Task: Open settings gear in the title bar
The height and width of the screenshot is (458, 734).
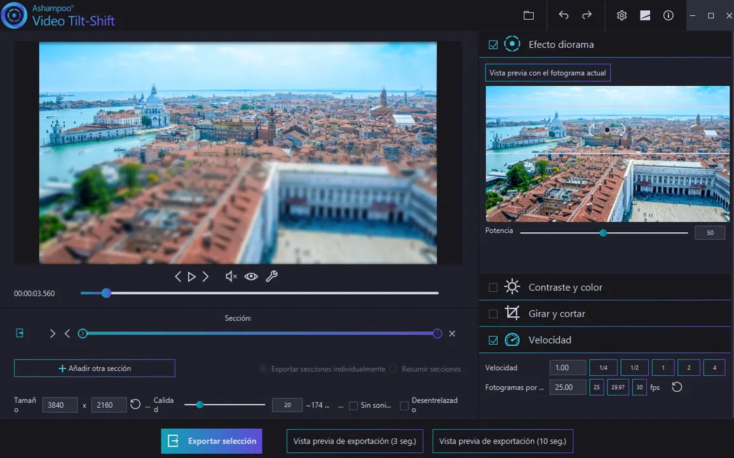Action: pyautogui.click(x=622, y=15)
